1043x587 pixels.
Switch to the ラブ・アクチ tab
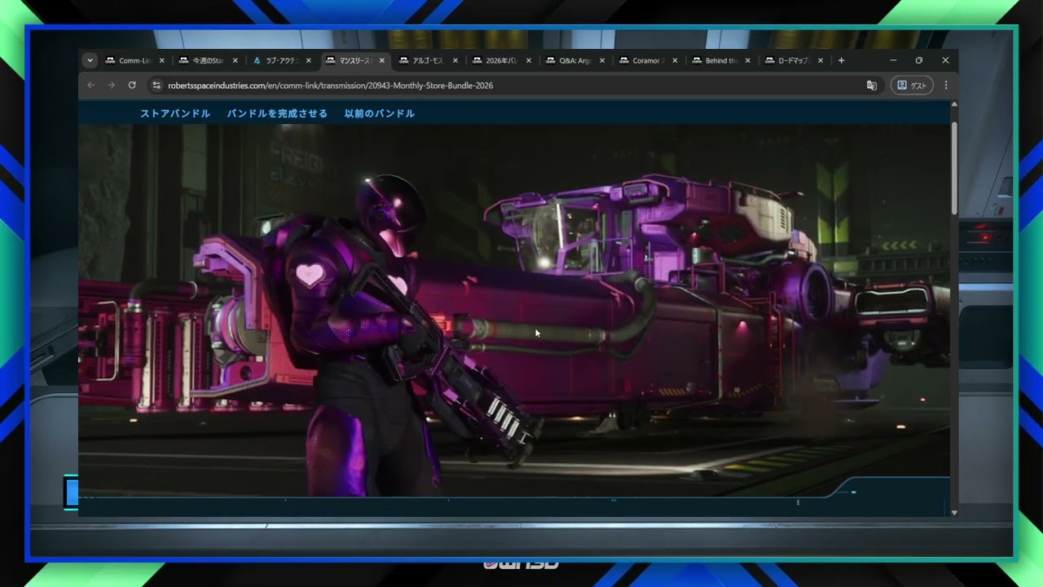point(281,60)
